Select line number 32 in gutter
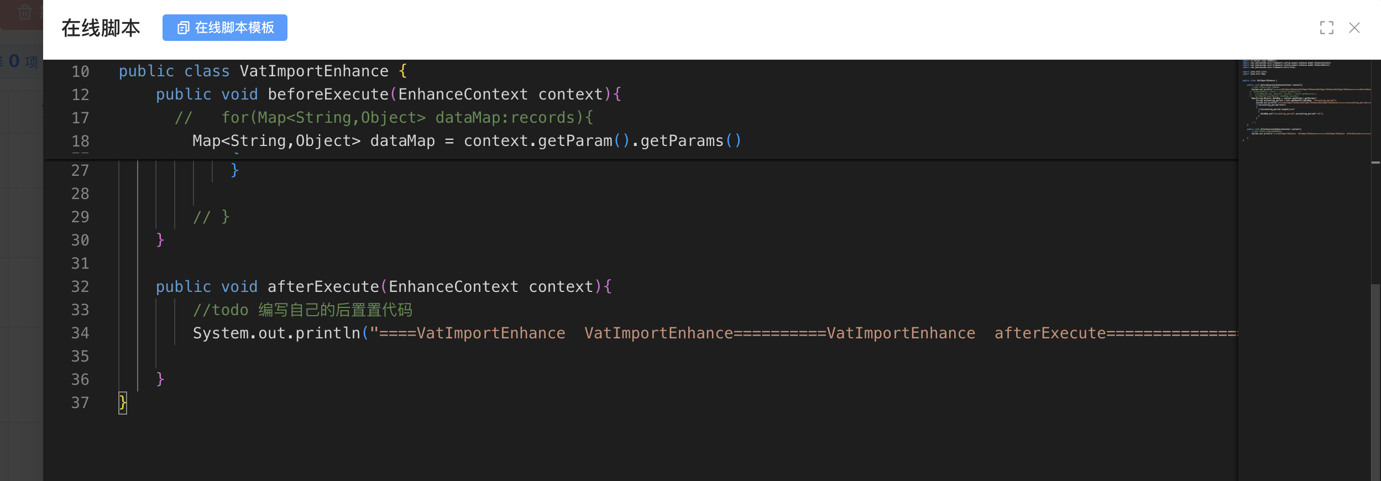1381x481 pixels. click(x=80, y=287)
